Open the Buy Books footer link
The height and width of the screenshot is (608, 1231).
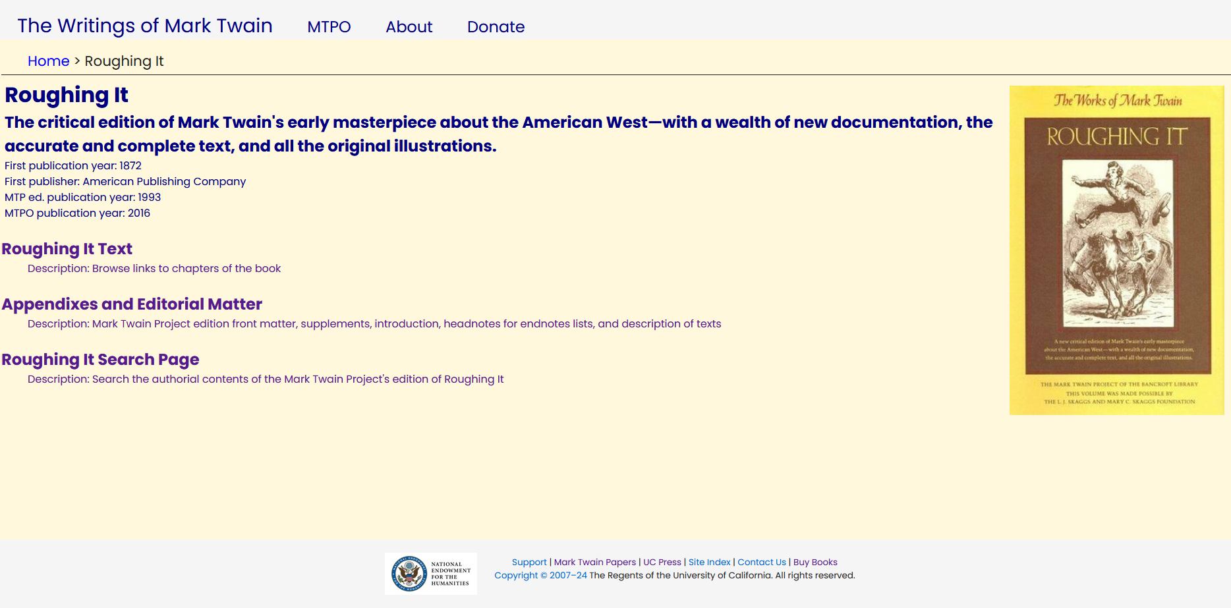(x=815, y=562)
